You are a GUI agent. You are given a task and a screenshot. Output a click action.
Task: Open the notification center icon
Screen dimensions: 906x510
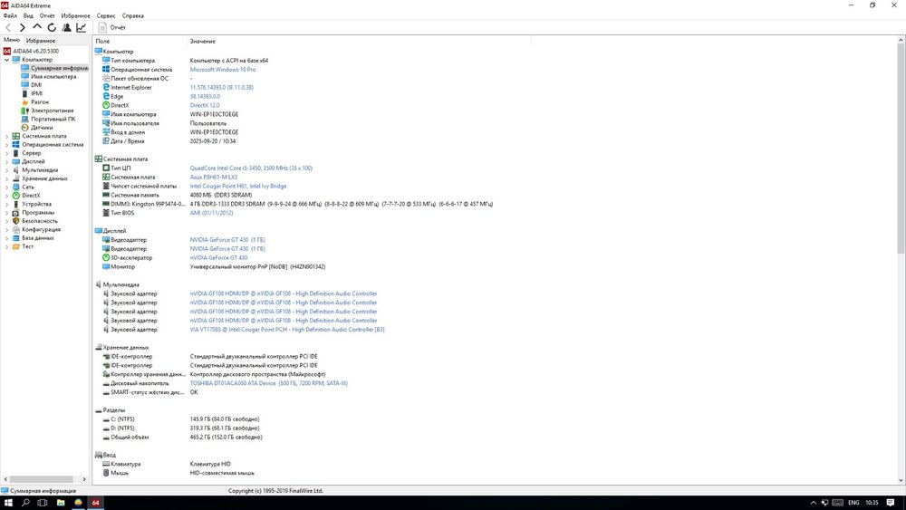point(891,503)
